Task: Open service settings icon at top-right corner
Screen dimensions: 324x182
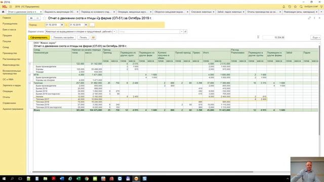Action: click(321, 7)
